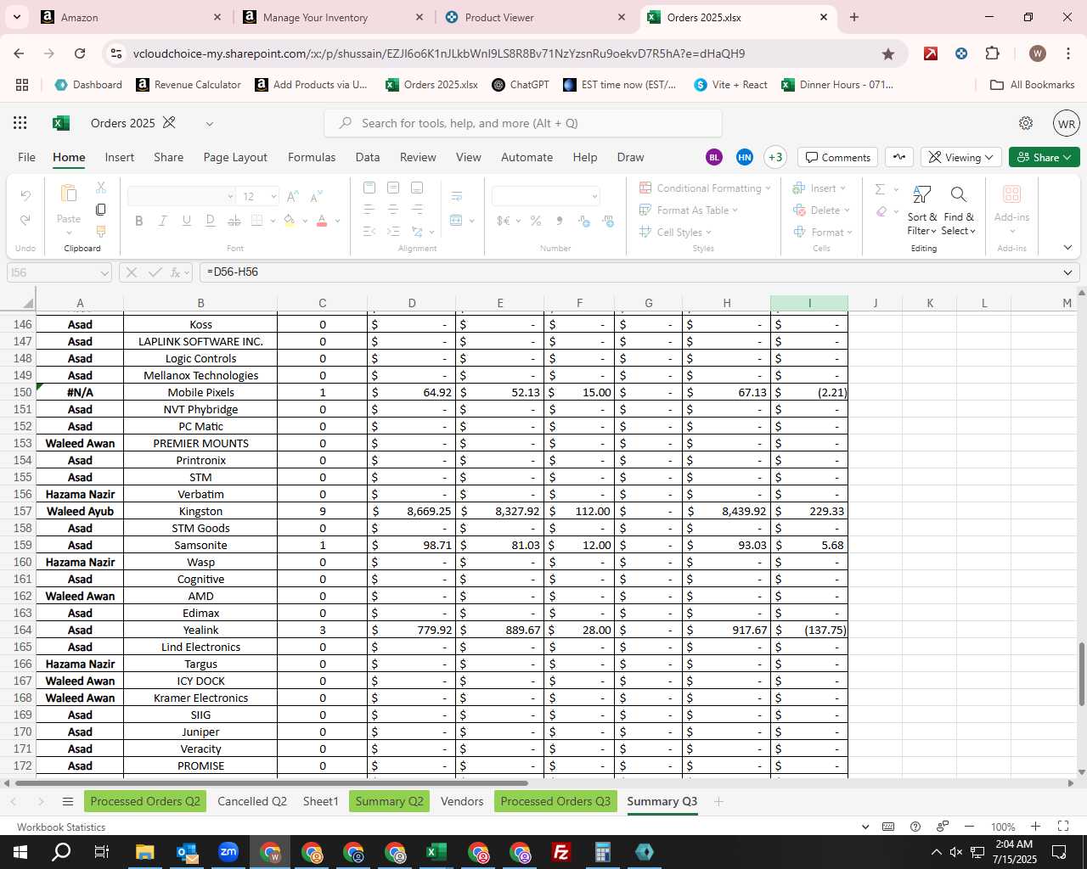The image size is (1087, 869).
Task: Add a new sheet with plus button
Action: (x=718, y=801)
